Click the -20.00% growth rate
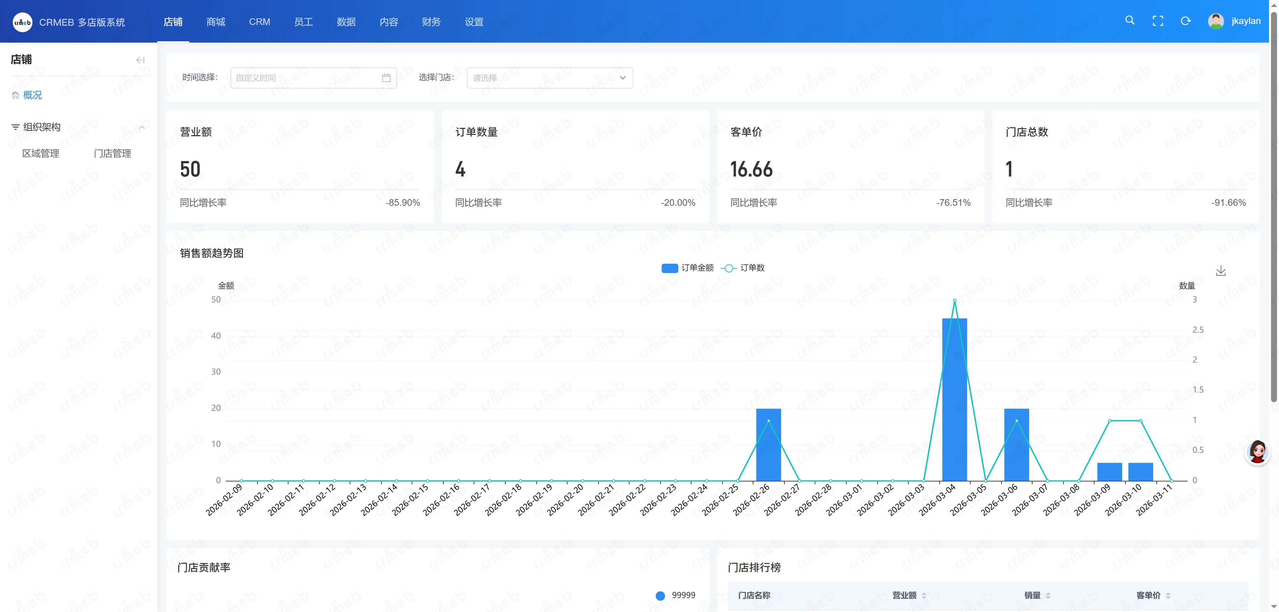Viewport: 1279px width, 612px height. 678,203
